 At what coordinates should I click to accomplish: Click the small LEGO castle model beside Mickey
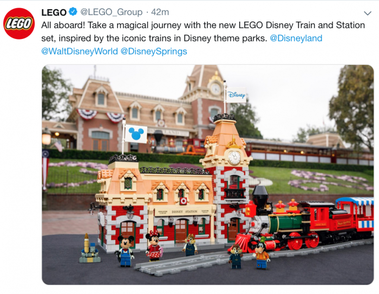(x=90, y=249)
